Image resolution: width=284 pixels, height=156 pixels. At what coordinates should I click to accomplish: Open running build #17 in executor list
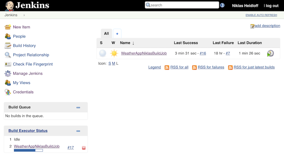71,147
